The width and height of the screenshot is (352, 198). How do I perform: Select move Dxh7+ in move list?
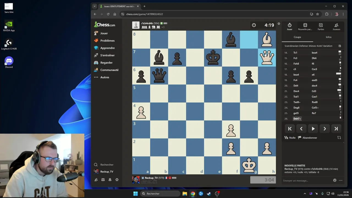297,119
